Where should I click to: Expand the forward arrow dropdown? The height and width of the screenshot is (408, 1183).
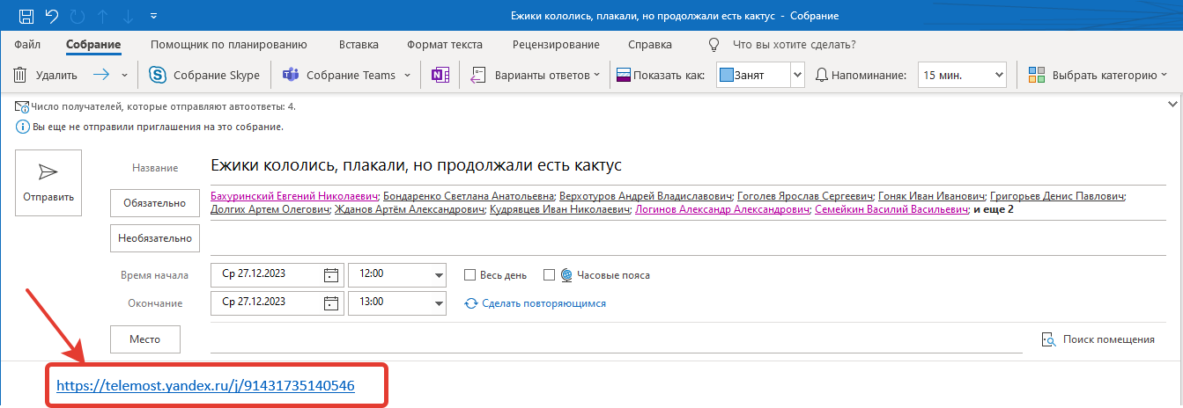point(124,75)
